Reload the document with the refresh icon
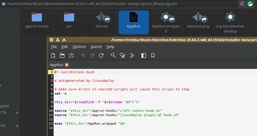 pyautogui.click(x=101, y=56)
